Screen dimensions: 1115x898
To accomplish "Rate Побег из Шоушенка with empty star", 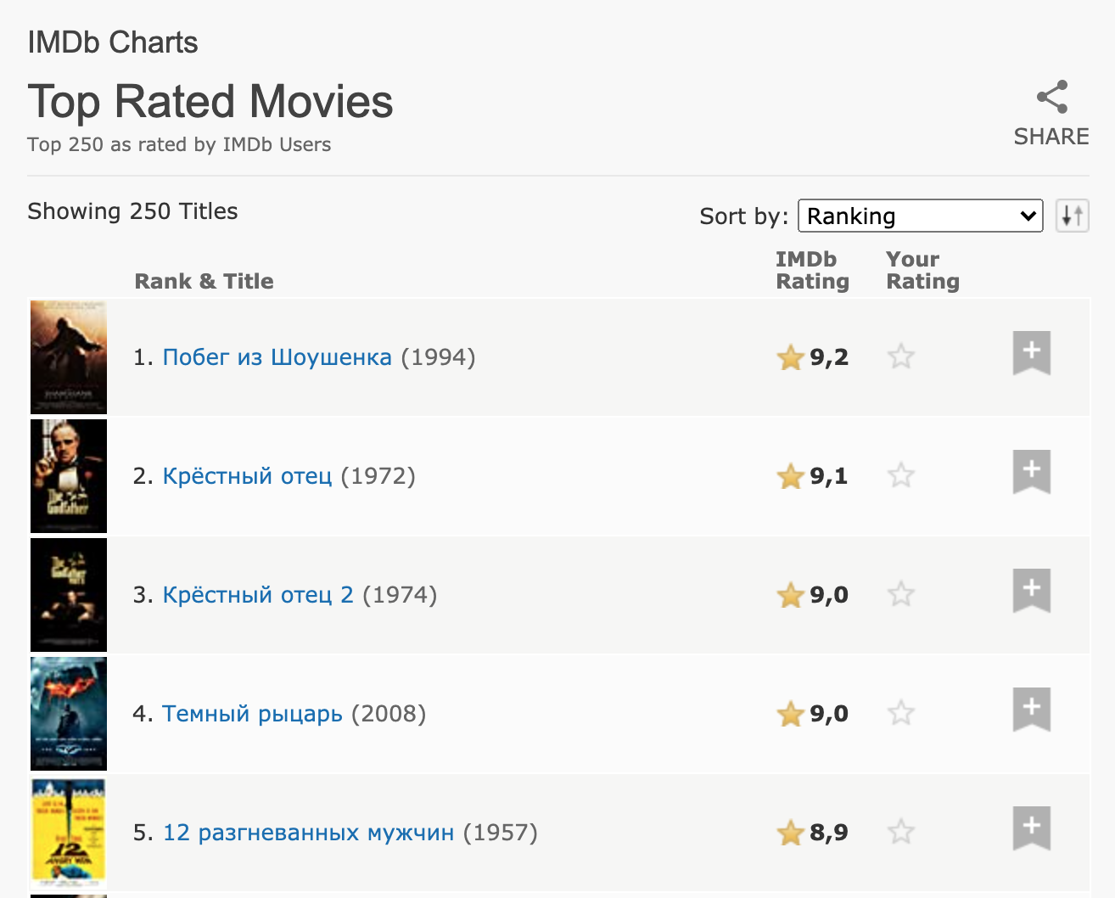I will 901,356.
